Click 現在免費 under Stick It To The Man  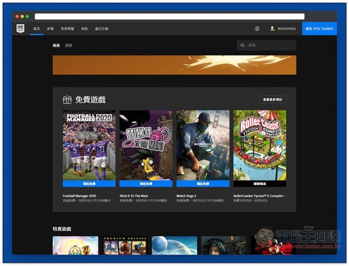tap(146, 183)
